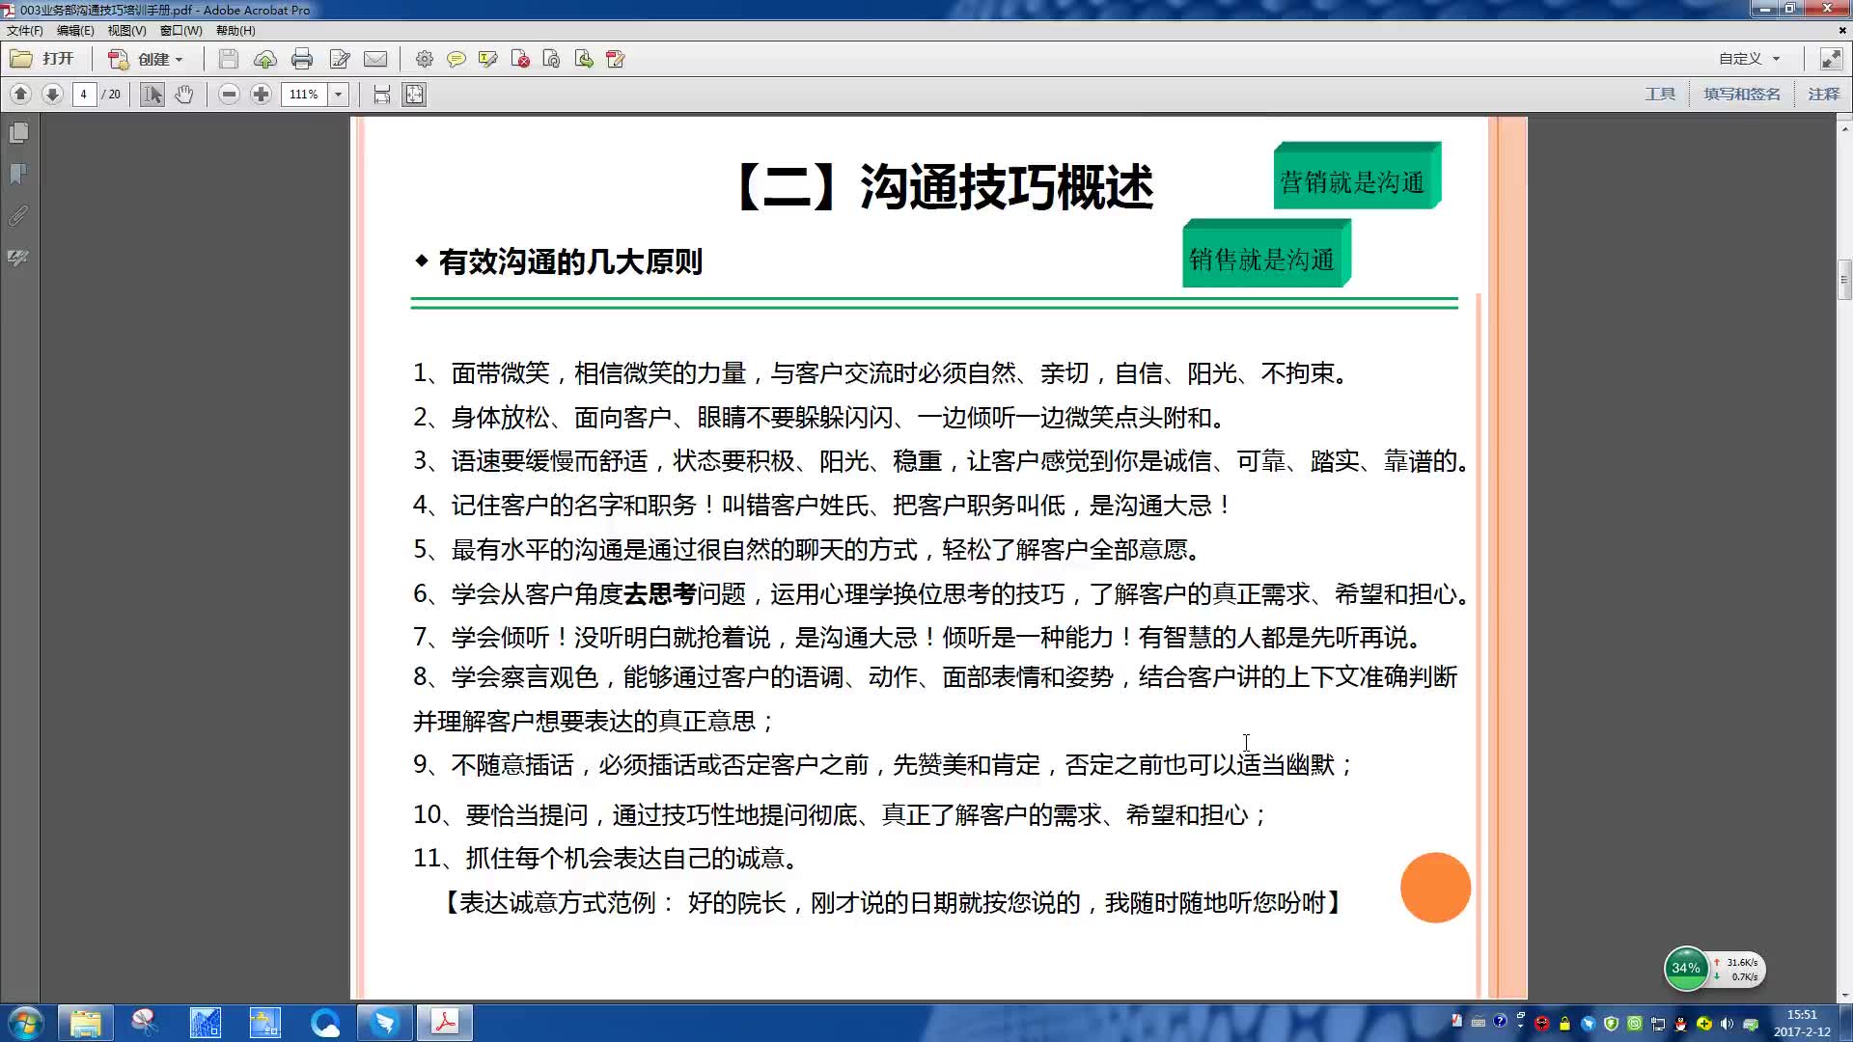1853x1042 pixels.
Task: Expand the zoom level dropdown at 111%
Action: [x=339, y=95]
